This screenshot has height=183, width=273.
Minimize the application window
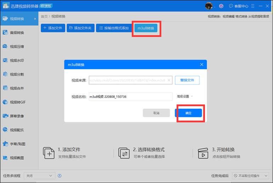click(x=261, y=6)
